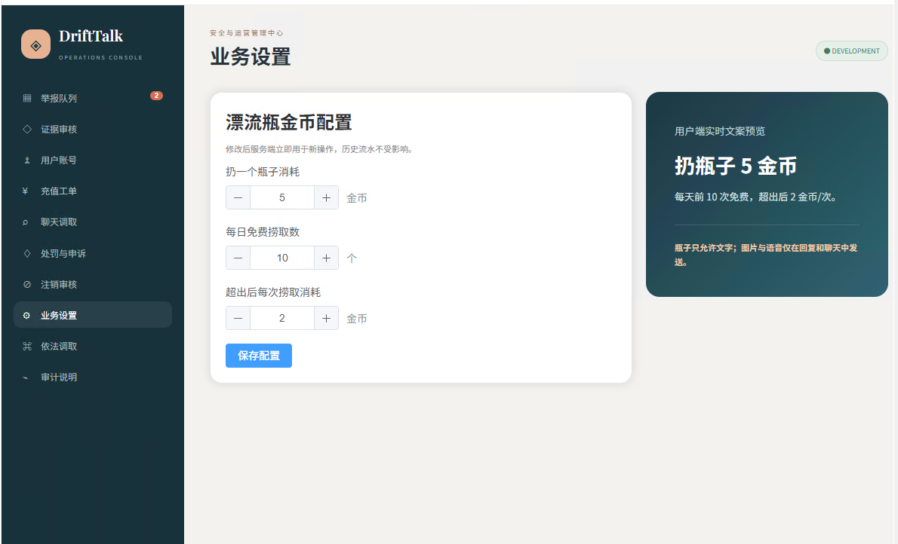Click the 漂流瓶金币配置 card title
This screenshot has height=544, width=898.
(288, 122)
